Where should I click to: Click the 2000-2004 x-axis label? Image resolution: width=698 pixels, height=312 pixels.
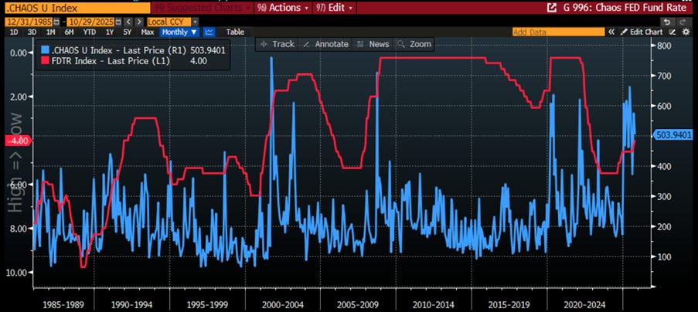(x=283, y=305)
